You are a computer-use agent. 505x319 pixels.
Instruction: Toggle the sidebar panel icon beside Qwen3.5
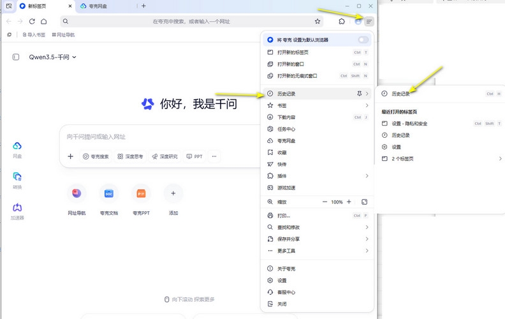tap(15, 57)
